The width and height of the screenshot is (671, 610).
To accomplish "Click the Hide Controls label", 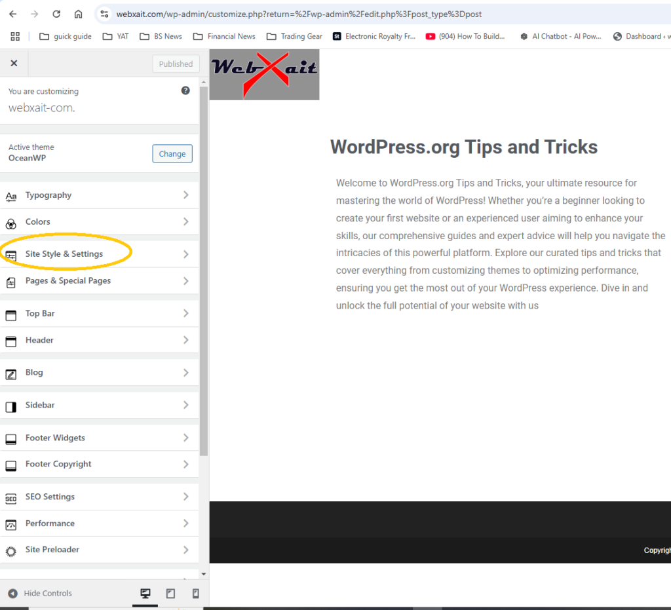I will click(48, 594).
